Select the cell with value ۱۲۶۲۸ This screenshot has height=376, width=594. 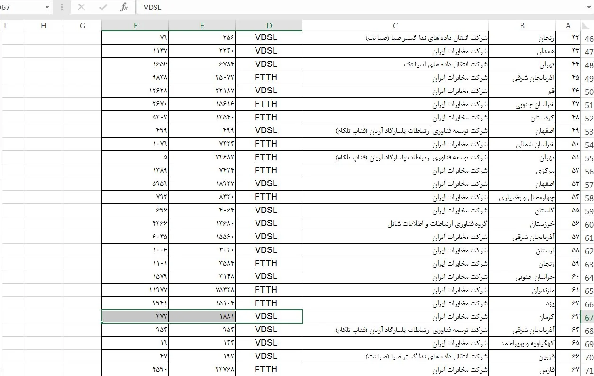pyautogui.click(x=135, y=91)
